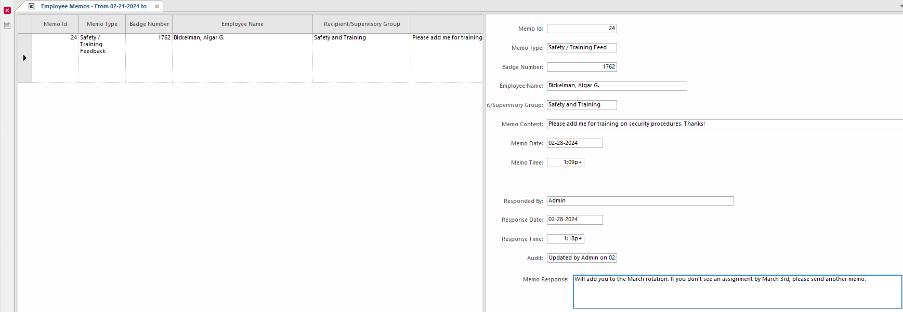
Task: Click the Employee Name column header
Action: 242,24
